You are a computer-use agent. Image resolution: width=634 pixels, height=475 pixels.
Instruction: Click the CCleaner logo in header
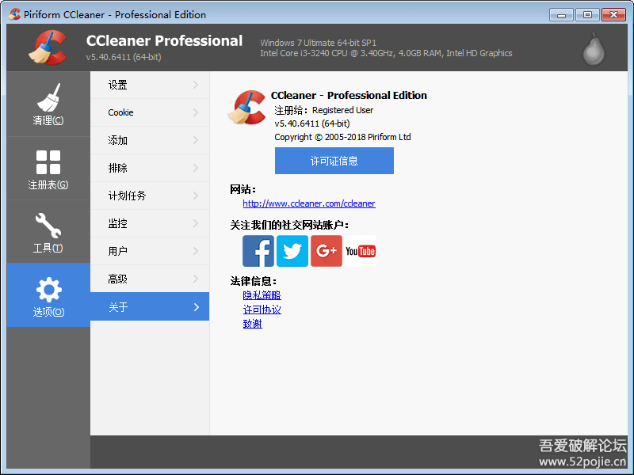(48, 47)
